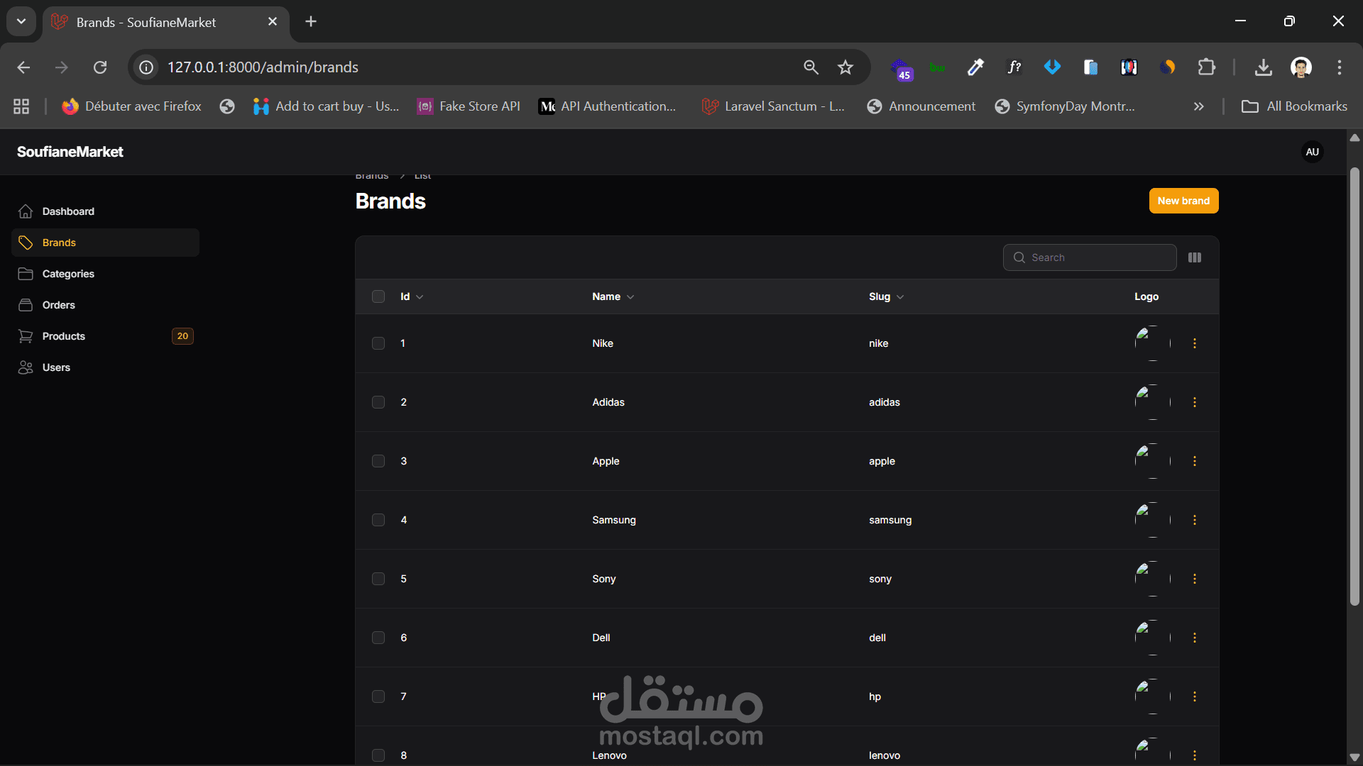Screen dimensions: 1363x766
Task: Click the Products cart icon in sidebar
Action: (26, 336)
